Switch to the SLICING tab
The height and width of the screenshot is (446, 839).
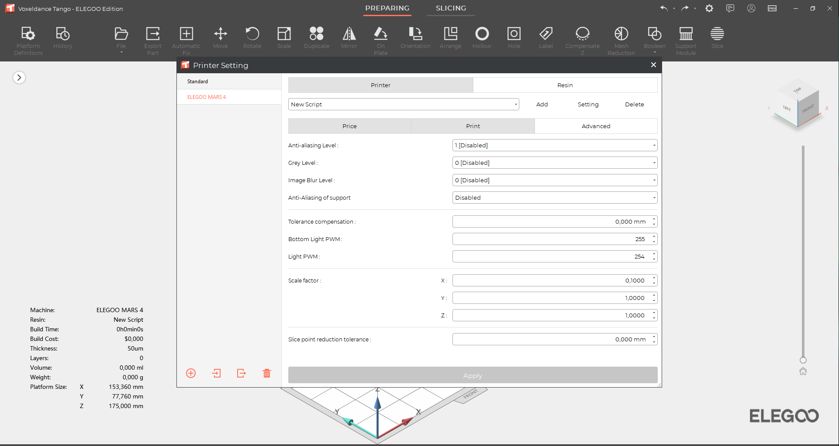451,8
